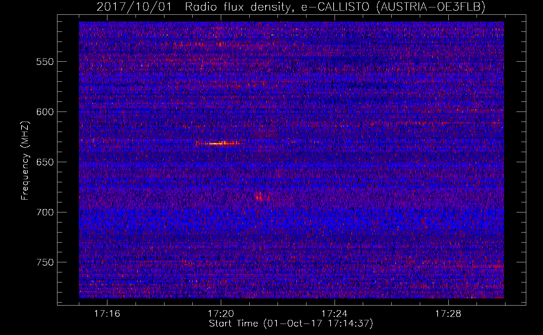Click the 600 frequency tick label
Image resolution: width=543 pixels, height=335 pixels.
point(45,112)
